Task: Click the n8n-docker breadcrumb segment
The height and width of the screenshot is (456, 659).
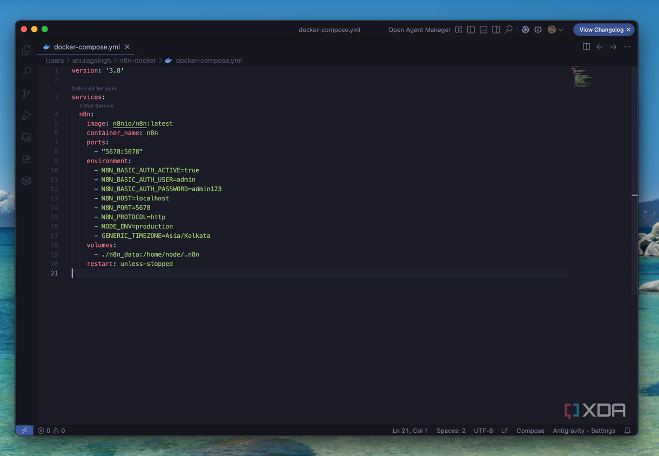Action: [137, 61]
